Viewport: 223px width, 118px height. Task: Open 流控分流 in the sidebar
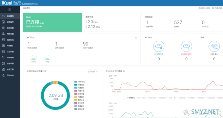coord(10,40)
